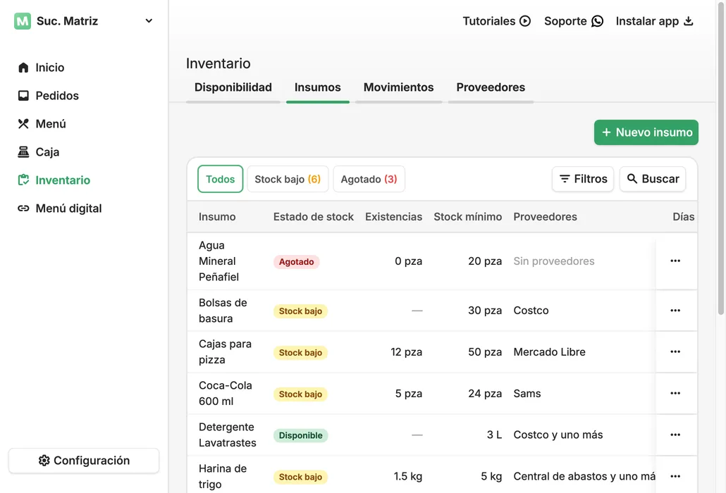Click the Filtros funnel lines icon
Image resolution: width=726 pixels, height=493 pixels.
coord(565,178)
